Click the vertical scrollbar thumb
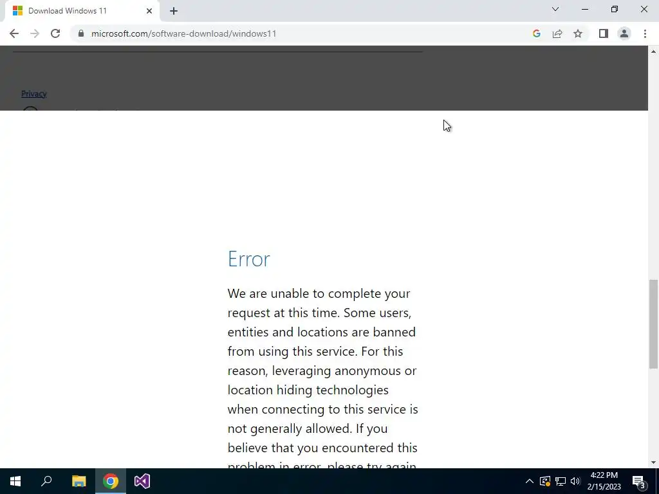The height and width of the screenshot is (494, 659). [653, 324]
